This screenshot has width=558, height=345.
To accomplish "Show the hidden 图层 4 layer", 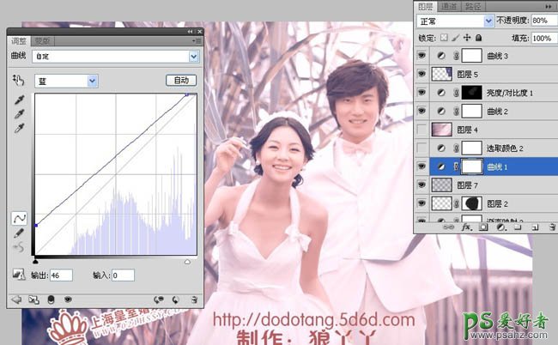I will click(422, 129).
